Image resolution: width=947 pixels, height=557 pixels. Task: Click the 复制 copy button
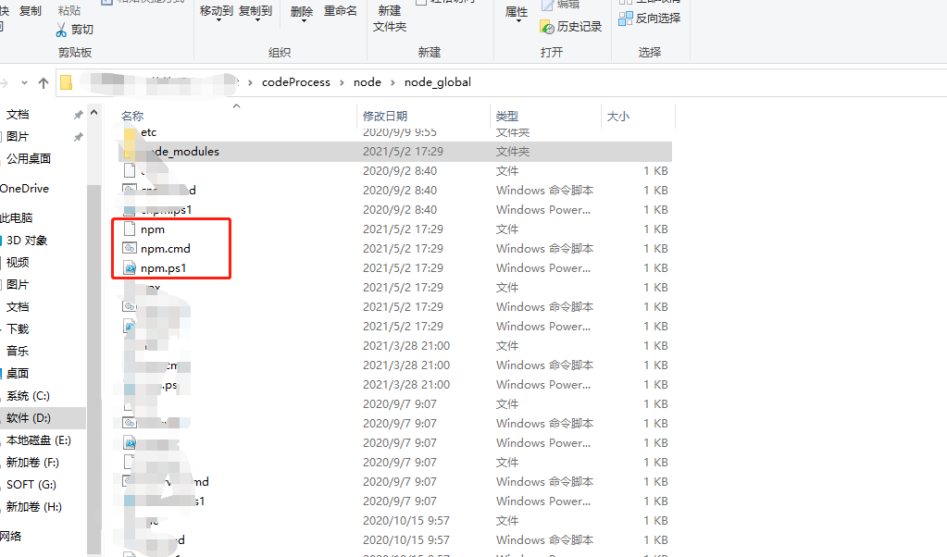[x=31, y=11]
